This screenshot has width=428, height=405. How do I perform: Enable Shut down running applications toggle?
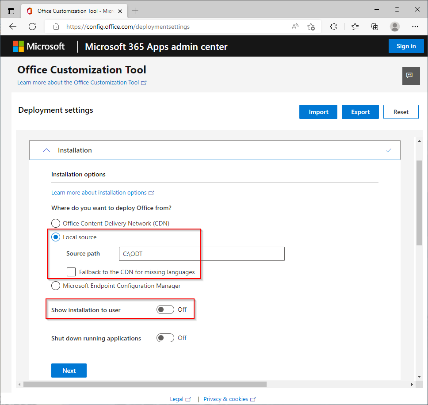click(165, 338)
